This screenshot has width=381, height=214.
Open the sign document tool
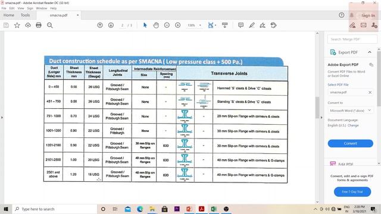pos(263,25)
